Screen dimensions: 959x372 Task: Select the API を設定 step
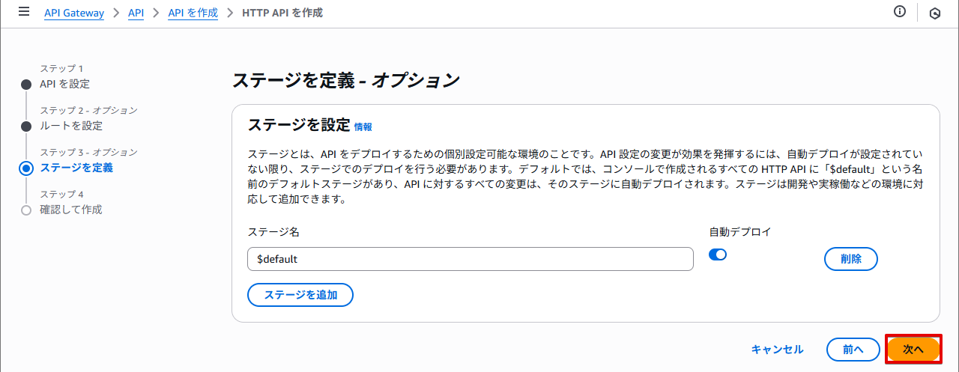point(64,84)
